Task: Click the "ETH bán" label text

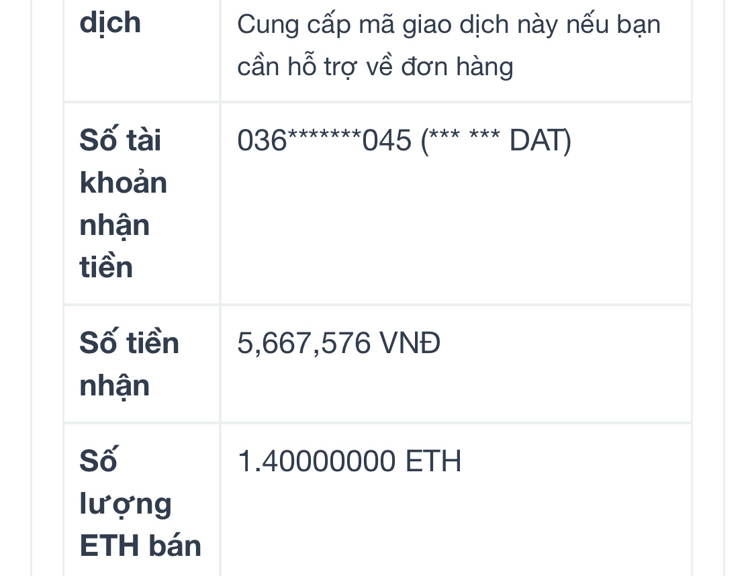Action: 140,545
